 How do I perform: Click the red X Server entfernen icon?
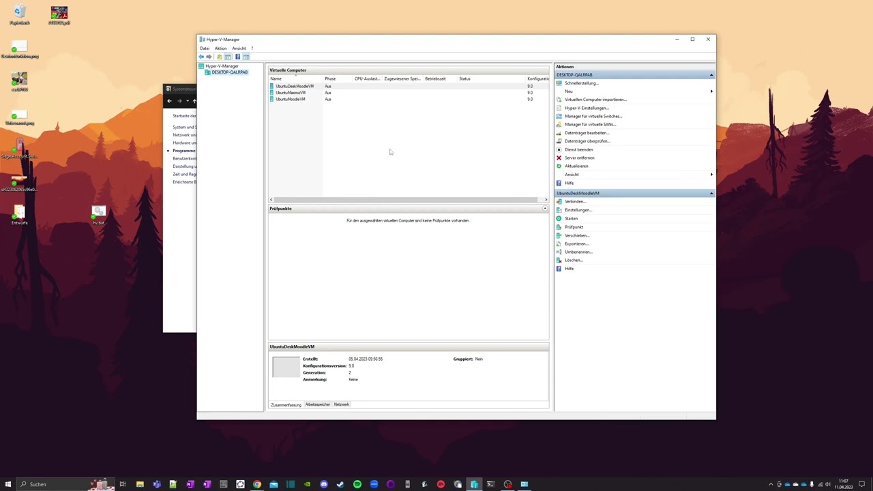(559, 158)
